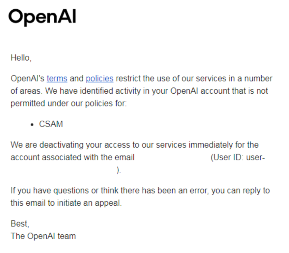Click the "Best," sign-off line
Viewport: 289px width, 253px height.
(x=19, y=224)
